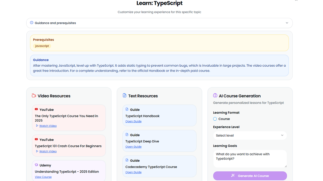This screenshot has width=323, height=181.
Task: Collapse the Guidance and prerequisites section
Action: (x=287, y=23)
